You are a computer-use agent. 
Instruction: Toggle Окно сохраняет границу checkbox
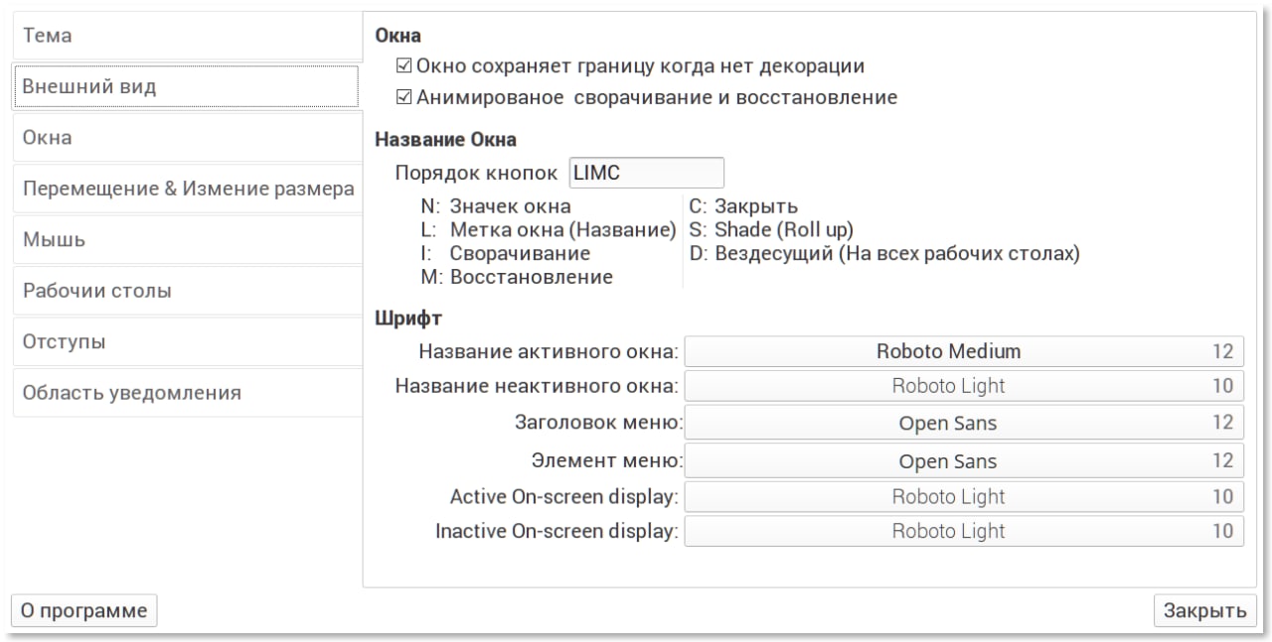(x=403, y=66)
